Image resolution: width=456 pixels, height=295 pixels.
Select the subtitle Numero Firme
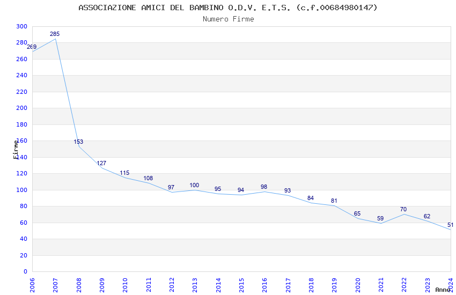point(229,19)
